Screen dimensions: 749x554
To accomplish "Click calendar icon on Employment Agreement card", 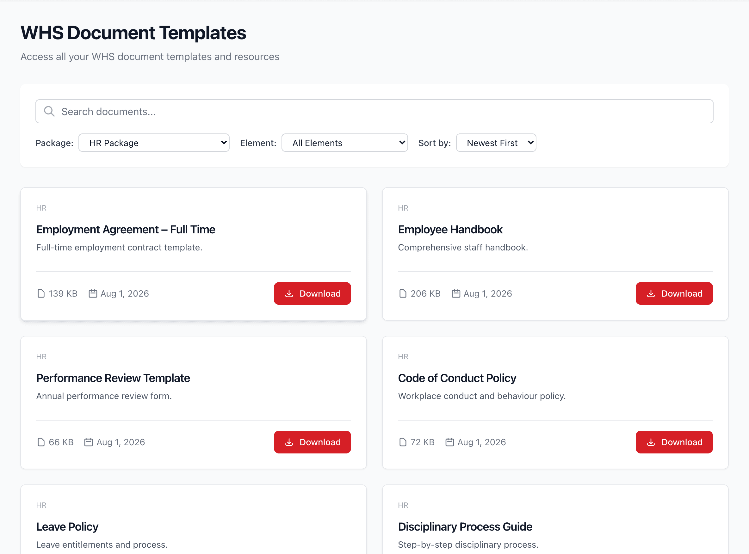I will 93,293.
